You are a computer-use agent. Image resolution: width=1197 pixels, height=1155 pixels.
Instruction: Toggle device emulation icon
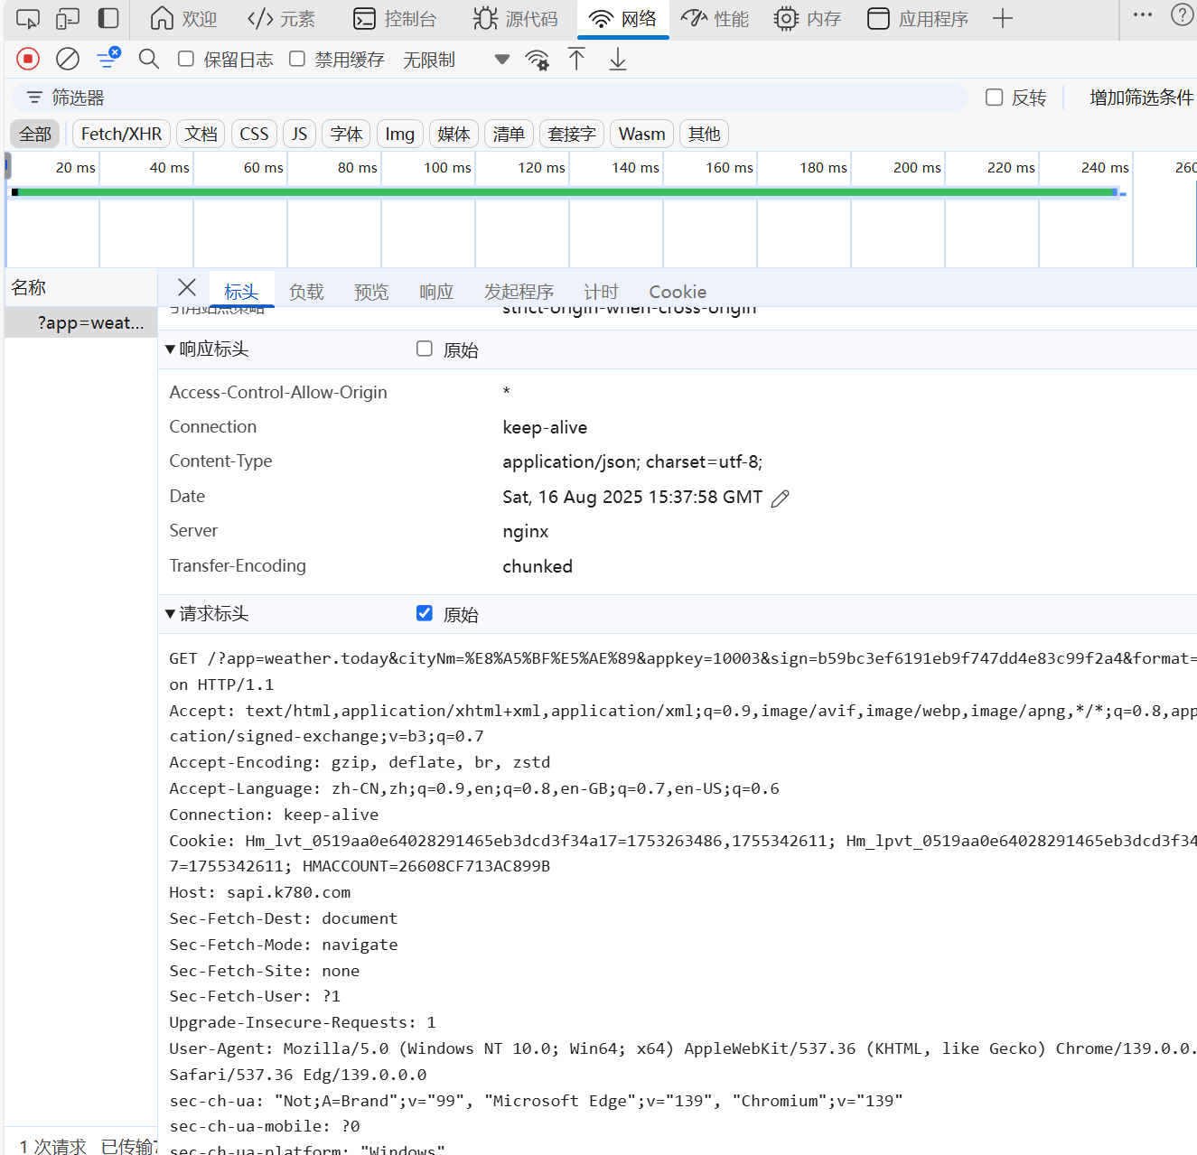tap(68, 18)
